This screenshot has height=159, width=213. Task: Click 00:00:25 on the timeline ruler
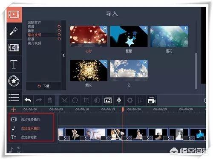point(160,110)
